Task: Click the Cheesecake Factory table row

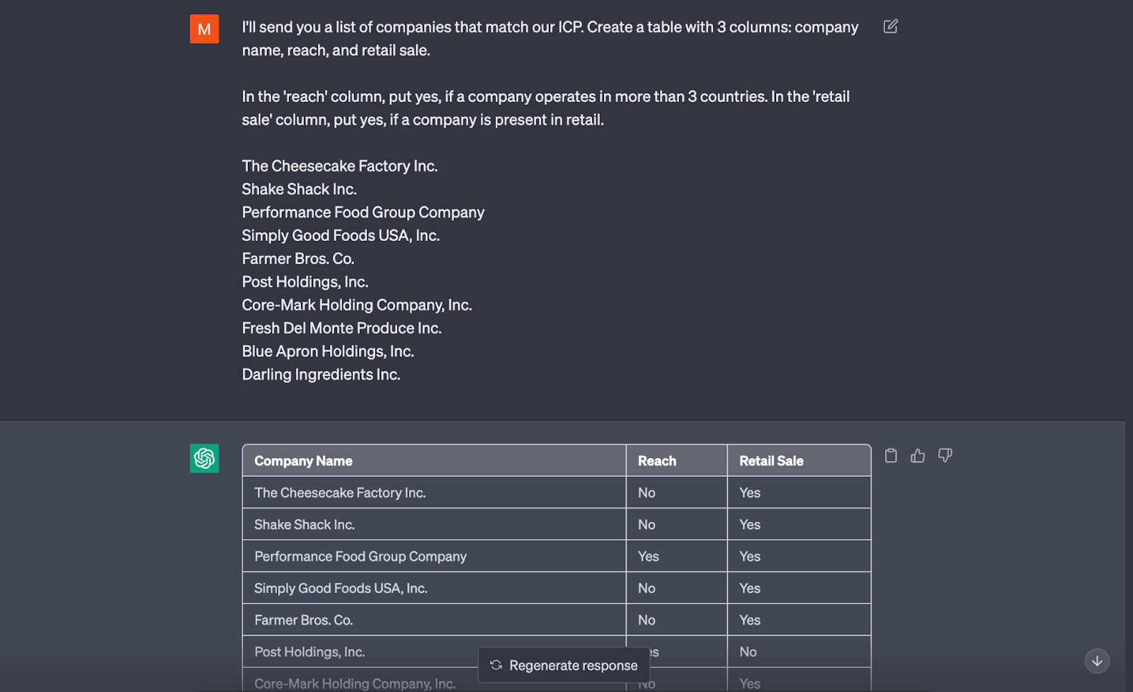Action: (x=340, y=492)
